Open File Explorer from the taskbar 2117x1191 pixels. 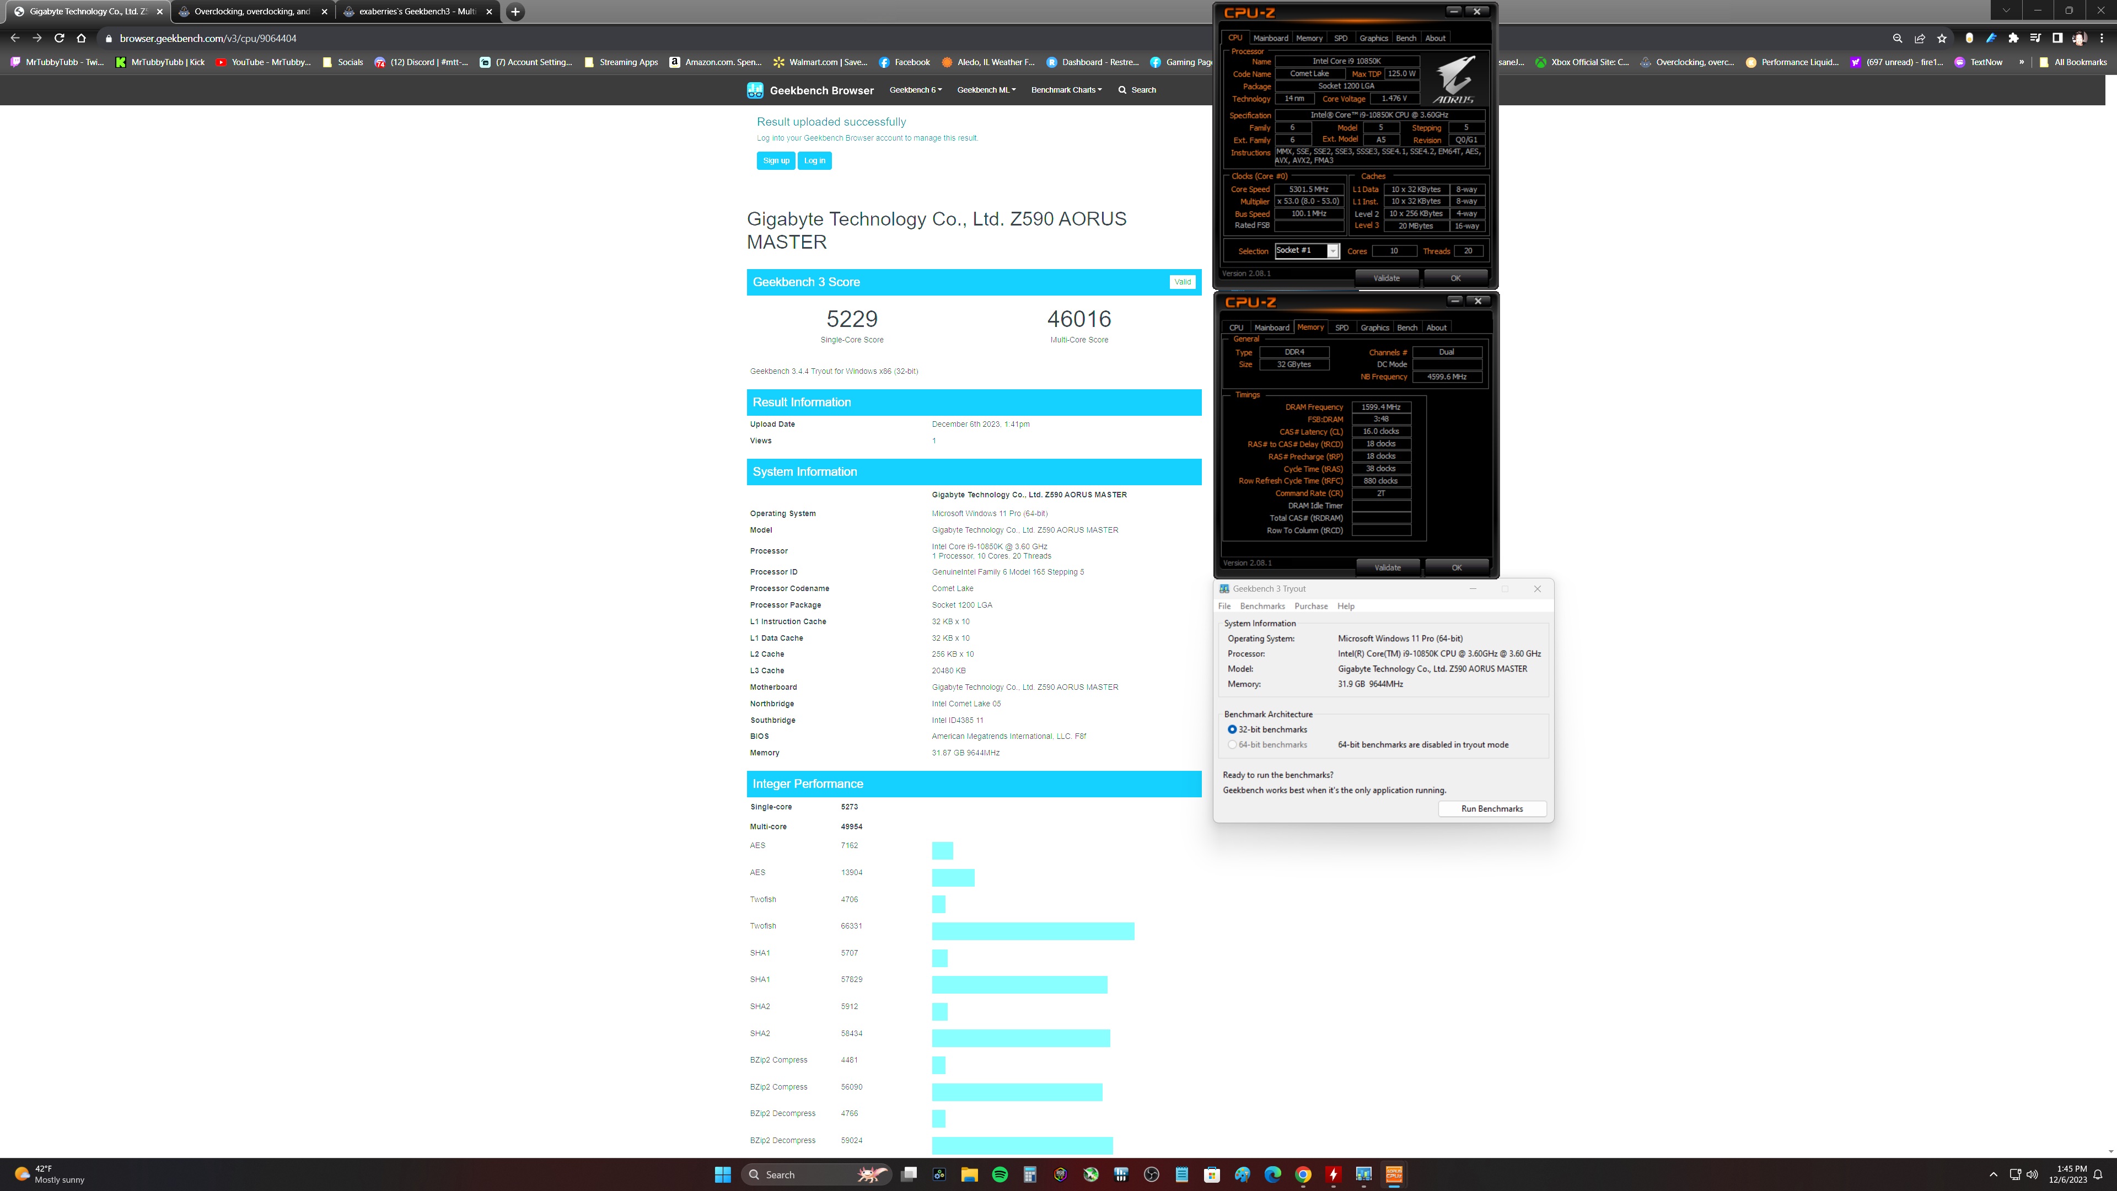970,1174
